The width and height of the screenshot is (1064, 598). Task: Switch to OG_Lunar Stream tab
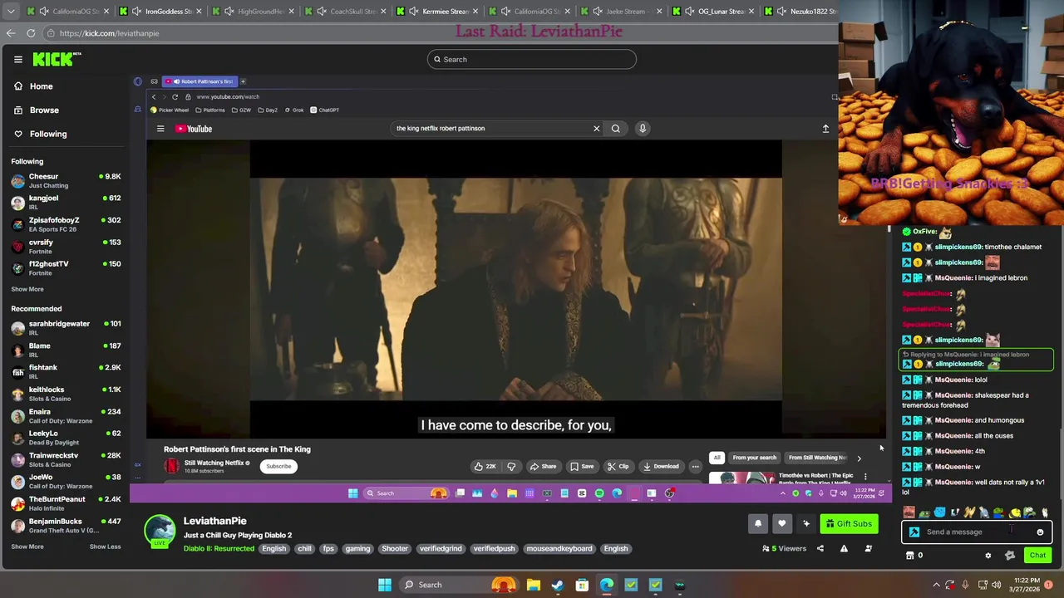coord(712,12)
